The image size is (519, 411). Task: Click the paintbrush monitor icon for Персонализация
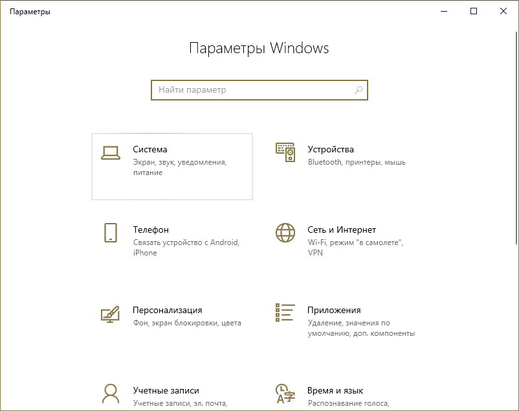point(111,314)
